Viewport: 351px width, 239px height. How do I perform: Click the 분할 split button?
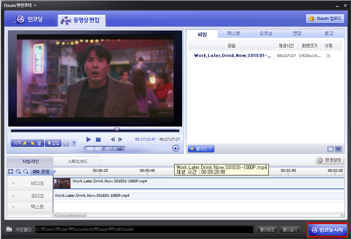41,171
